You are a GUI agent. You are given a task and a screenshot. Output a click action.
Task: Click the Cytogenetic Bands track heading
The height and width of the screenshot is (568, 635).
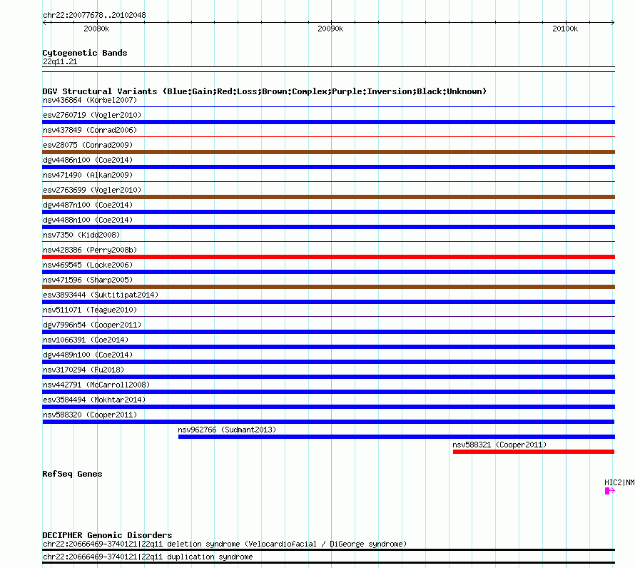[85, 53]
